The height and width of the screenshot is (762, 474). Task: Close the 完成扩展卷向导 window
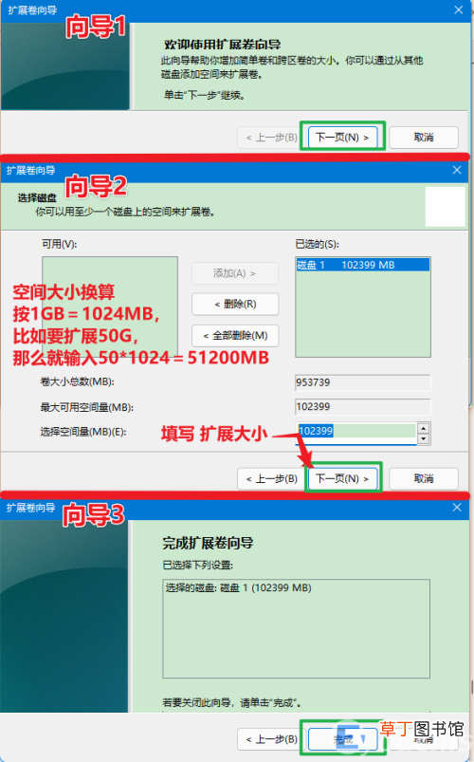(x=457, y=508)
